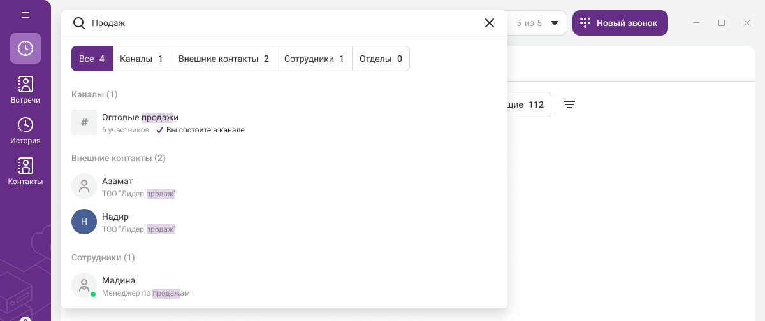Click Надир's avatar with letter Н
Screen dimensions: 765x321
click(x=84, y=222)
